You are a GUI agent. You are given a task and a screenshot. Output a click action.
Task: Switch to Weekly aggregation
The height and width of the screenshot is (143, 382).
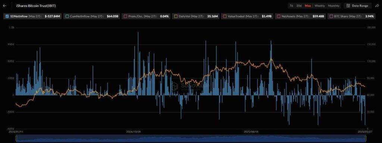[x=319, y=6]
